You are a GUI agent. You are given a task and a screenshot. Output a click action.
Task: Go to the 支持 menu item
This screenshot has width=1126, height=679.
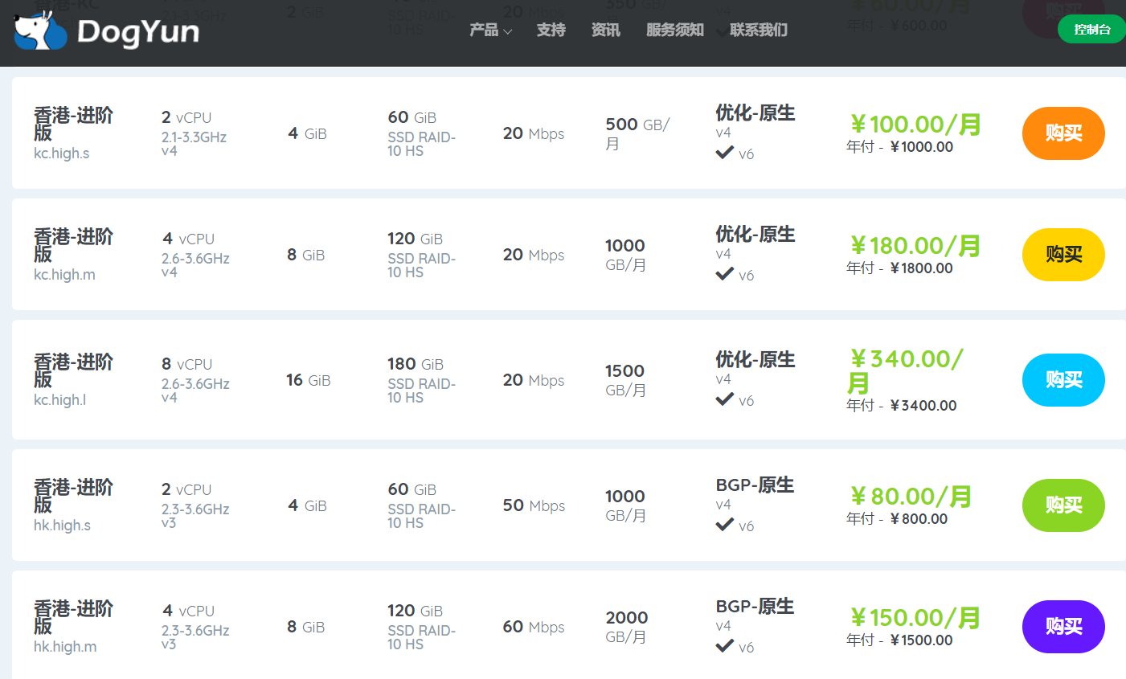click(x=551, y=31)
